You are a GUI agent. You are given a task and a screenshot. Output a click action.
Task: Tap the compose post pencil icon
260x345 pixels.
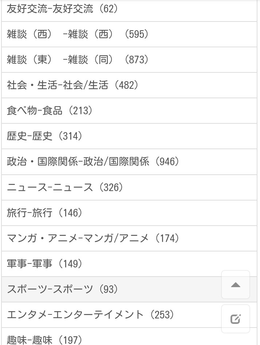pyautogui.click(x=236, y=319)
